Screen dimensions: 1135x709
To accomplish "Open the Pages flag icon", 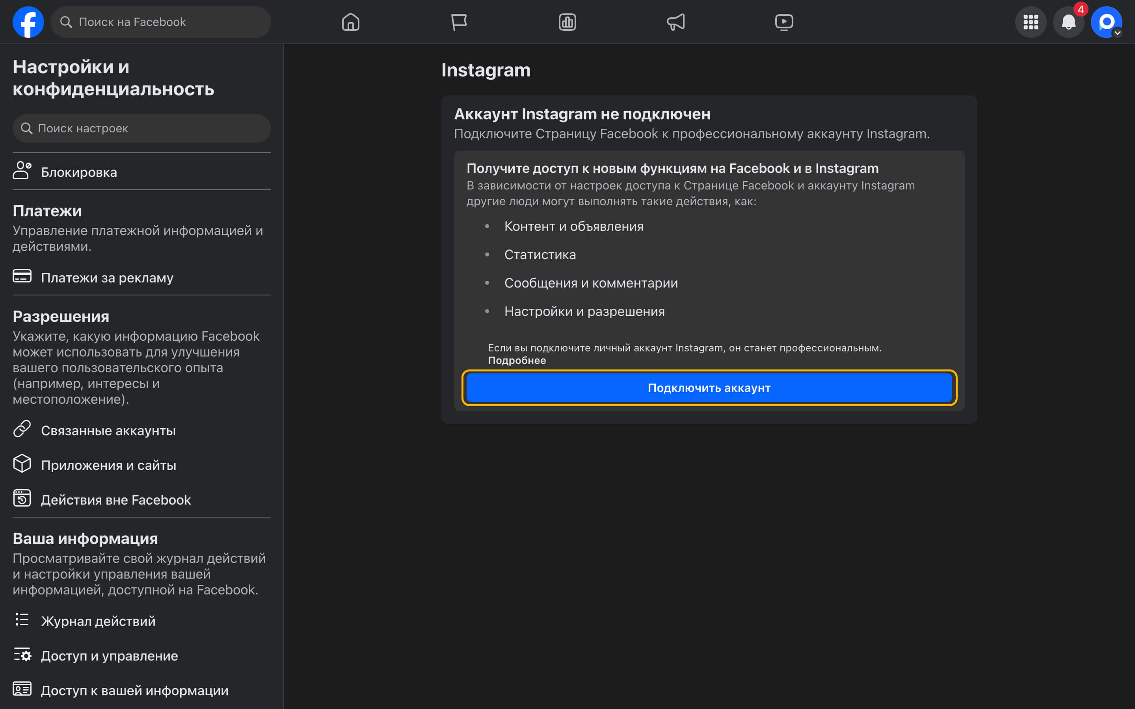I will click(x=459, y=22).
